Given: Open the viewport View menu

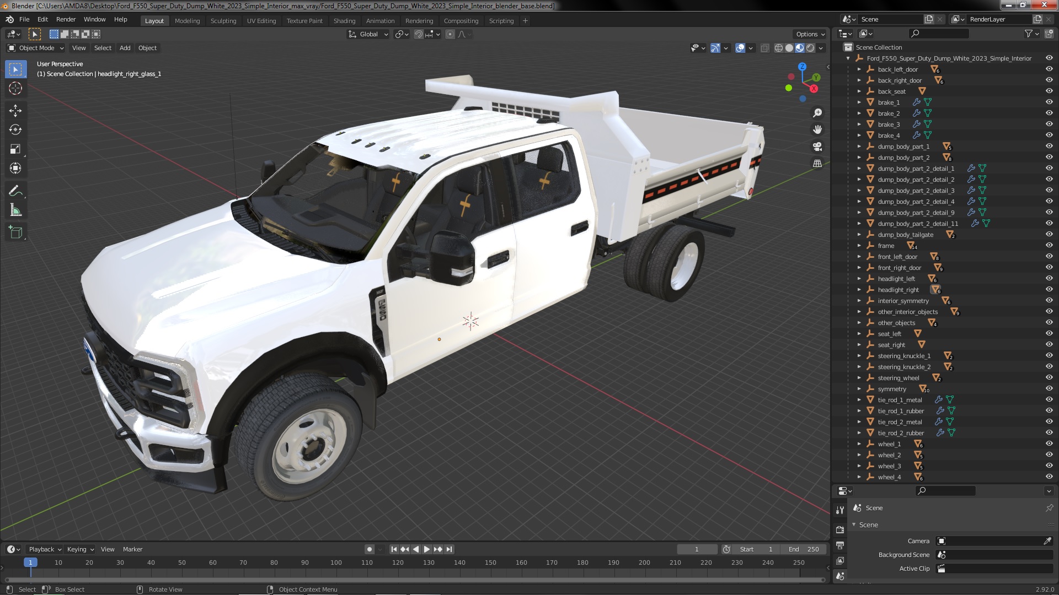Looking at the screenshot, I should pos(79,48).
